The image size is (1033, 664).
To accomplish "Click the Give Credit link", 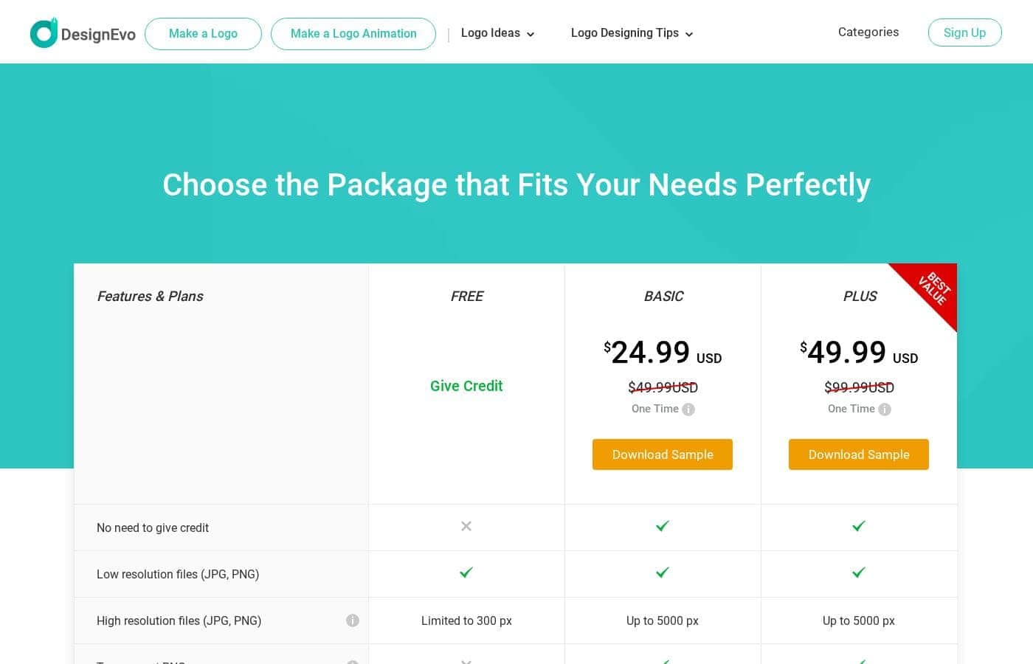I will (x=466, y=386).
